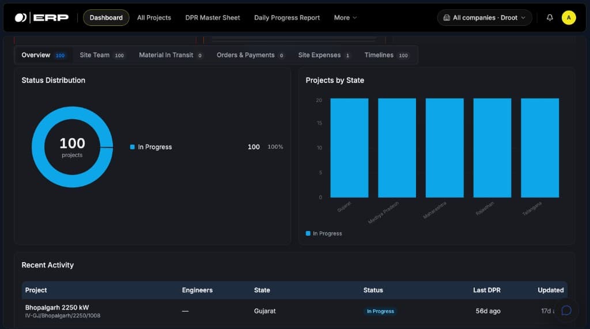Open user avatar A menu
The image size is (590, 329).
tap(569, 18)
